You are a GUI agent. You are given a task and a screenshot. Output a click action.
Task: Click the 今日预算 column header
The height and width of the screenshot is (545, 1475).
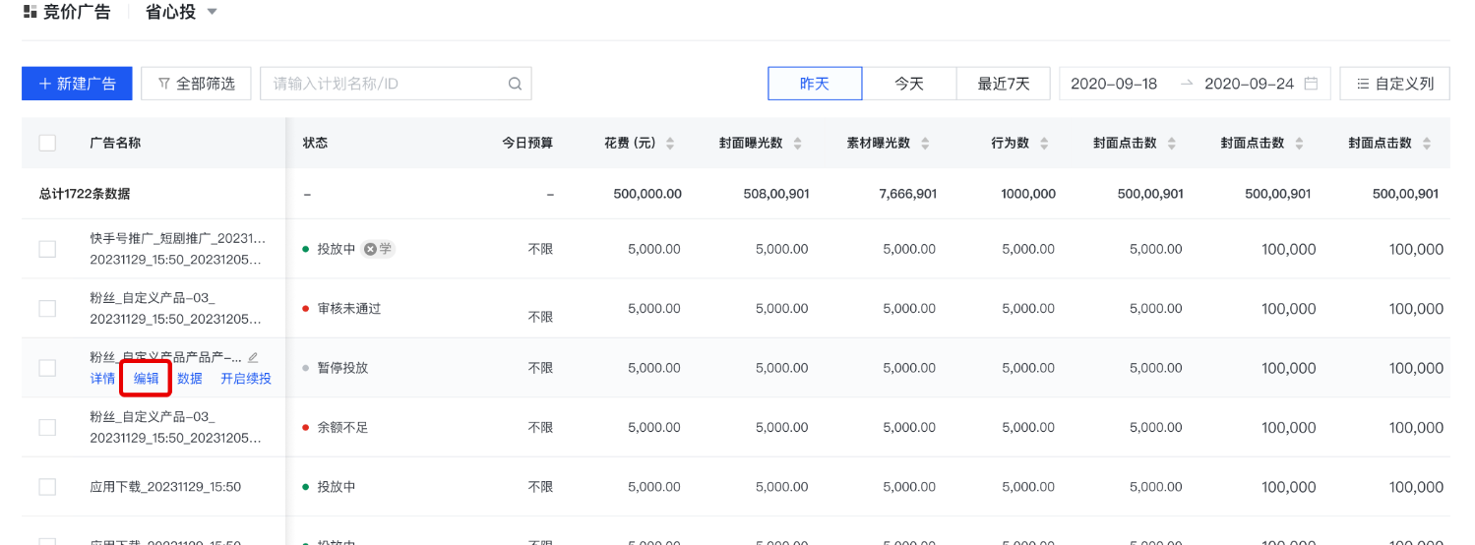[527, 143]
